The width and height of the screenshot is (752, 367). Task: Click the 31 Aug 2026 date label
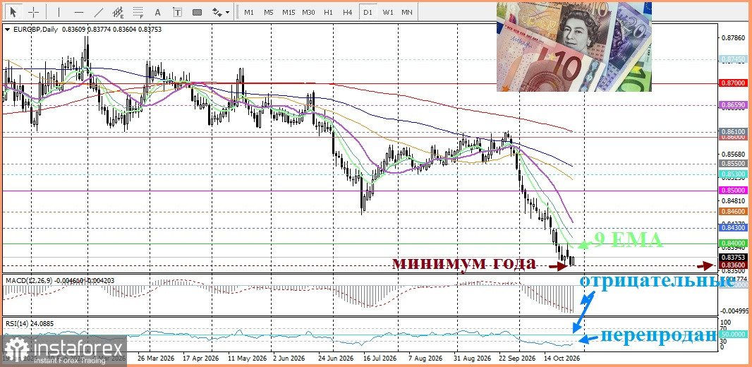(472, 359)
